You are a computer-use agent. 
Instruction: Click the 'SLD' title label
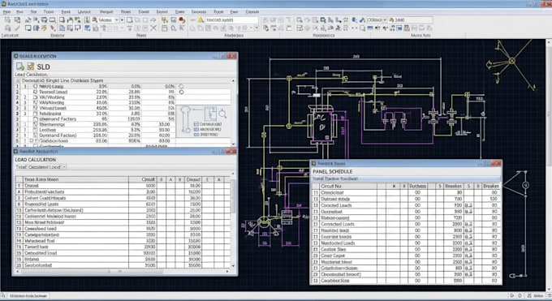coord(43,67)
